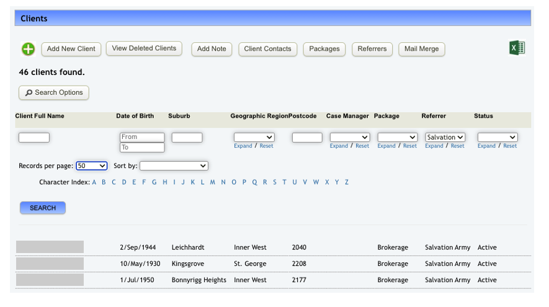Open the Geographic Region dropdown
The image size is (549, 307).
tap(254, 137)
